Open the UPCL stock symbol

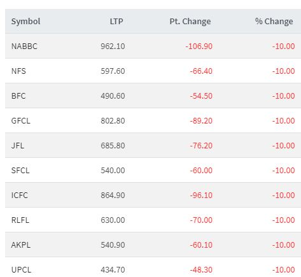pyautogui.click(x=21, y=270)
